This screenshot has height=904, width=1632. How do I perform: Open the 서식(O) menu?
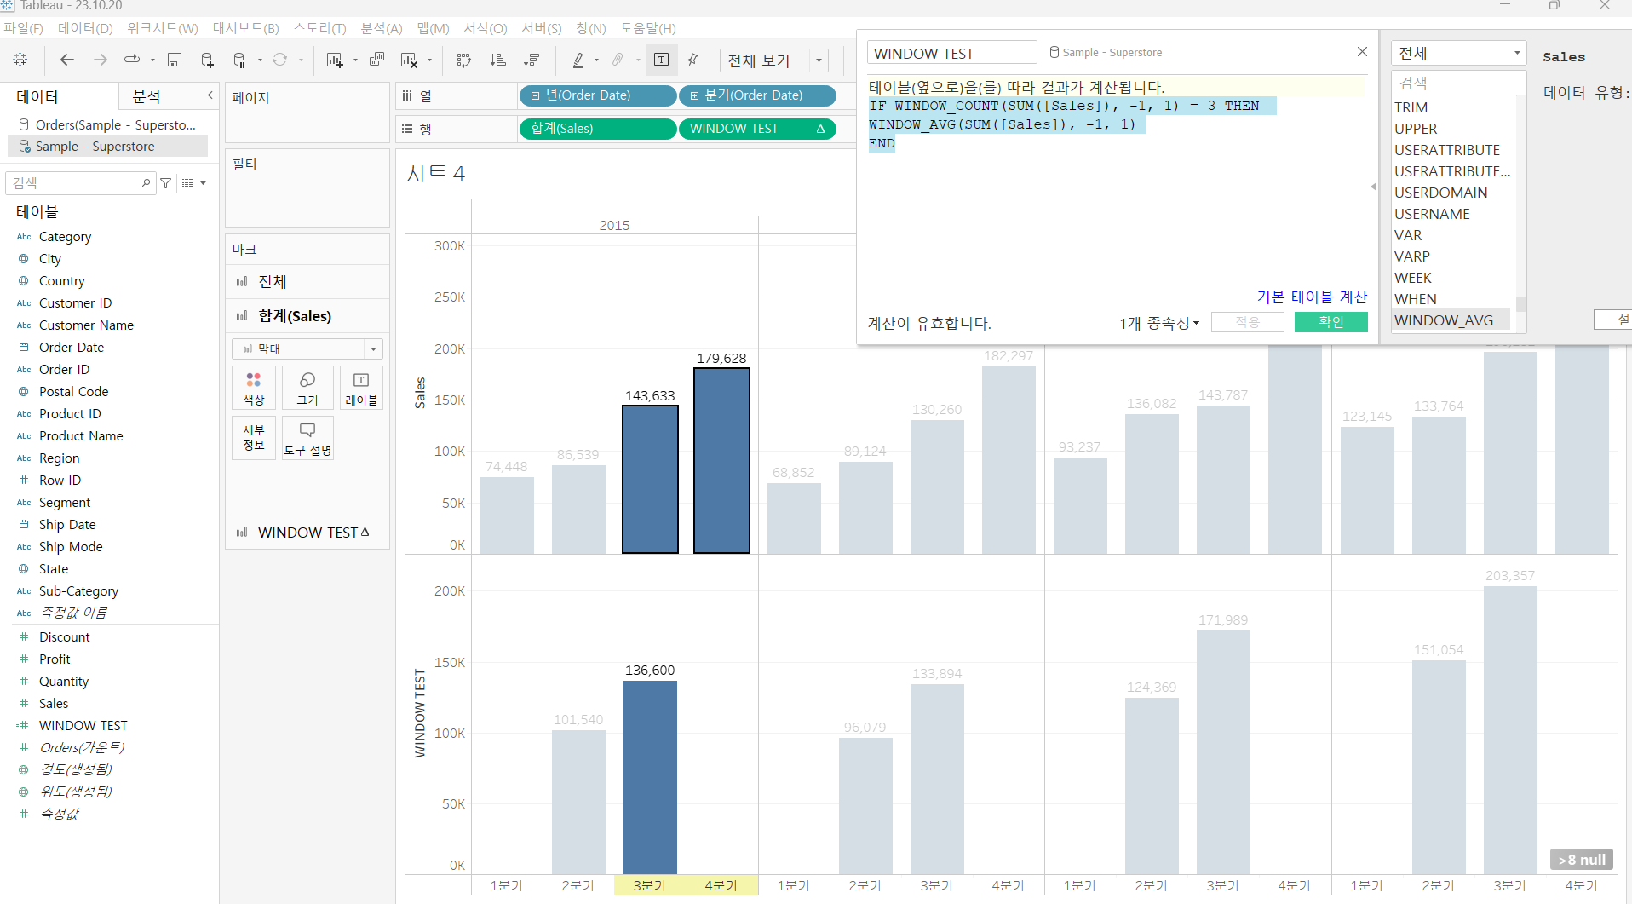[x=486, y=28]
